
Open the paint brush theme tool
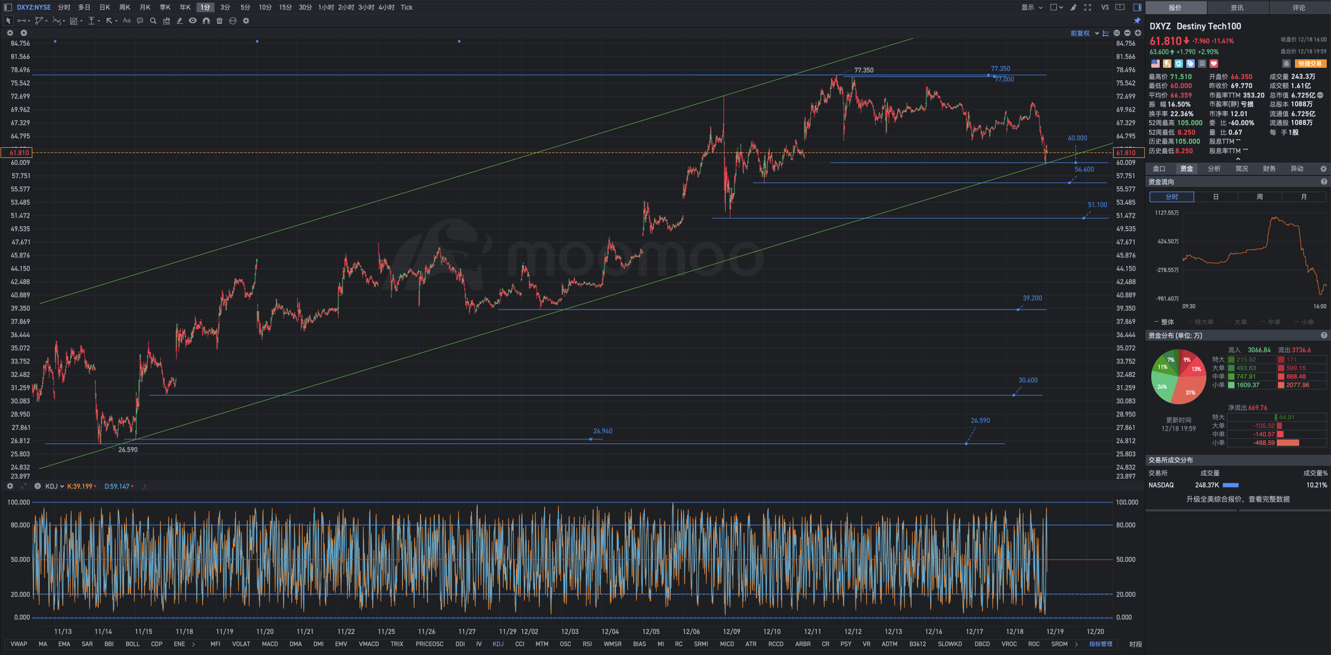[1073, 7]
